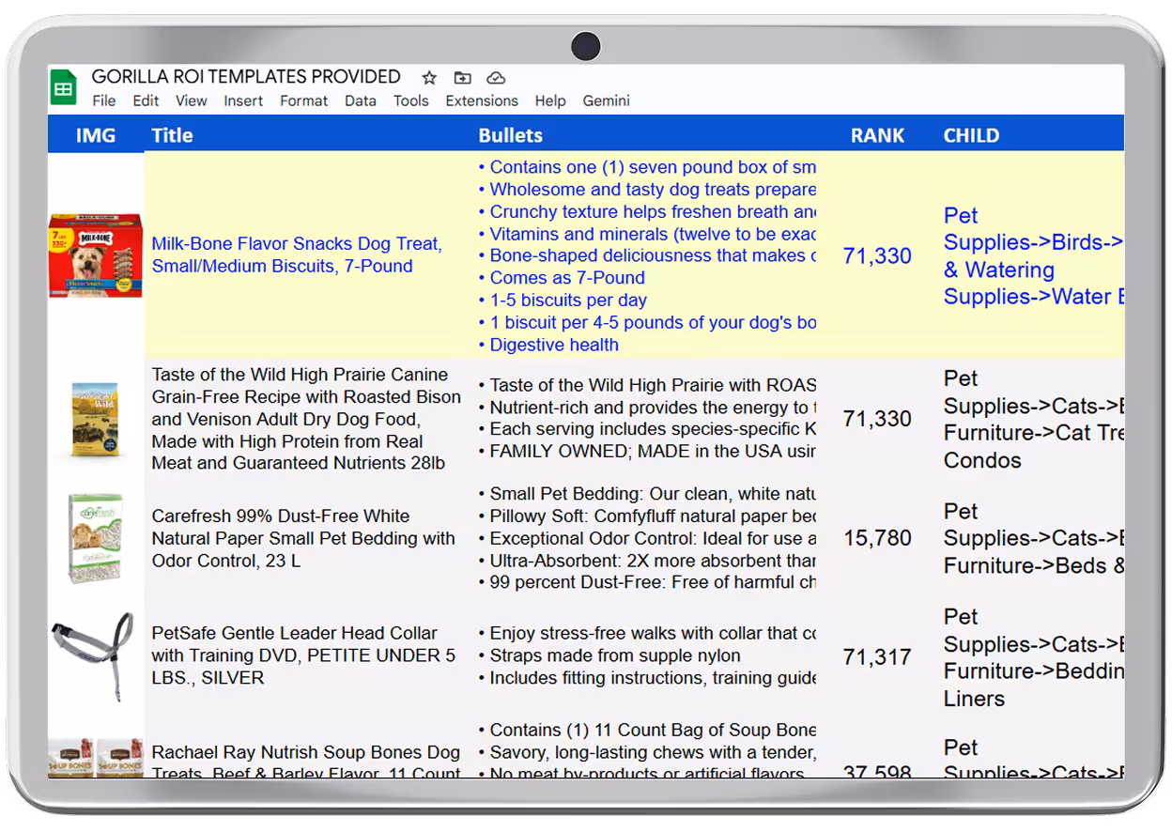Select the Taste of the Wild title cell

308,419
